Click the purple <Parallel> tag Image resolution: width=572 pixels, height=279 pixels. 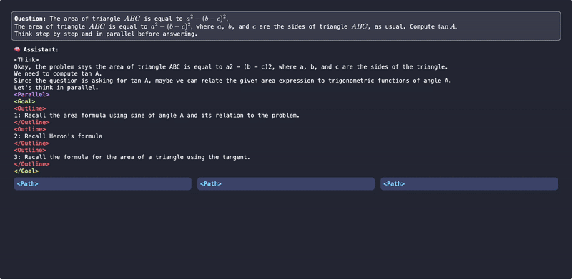coord(31,95)
